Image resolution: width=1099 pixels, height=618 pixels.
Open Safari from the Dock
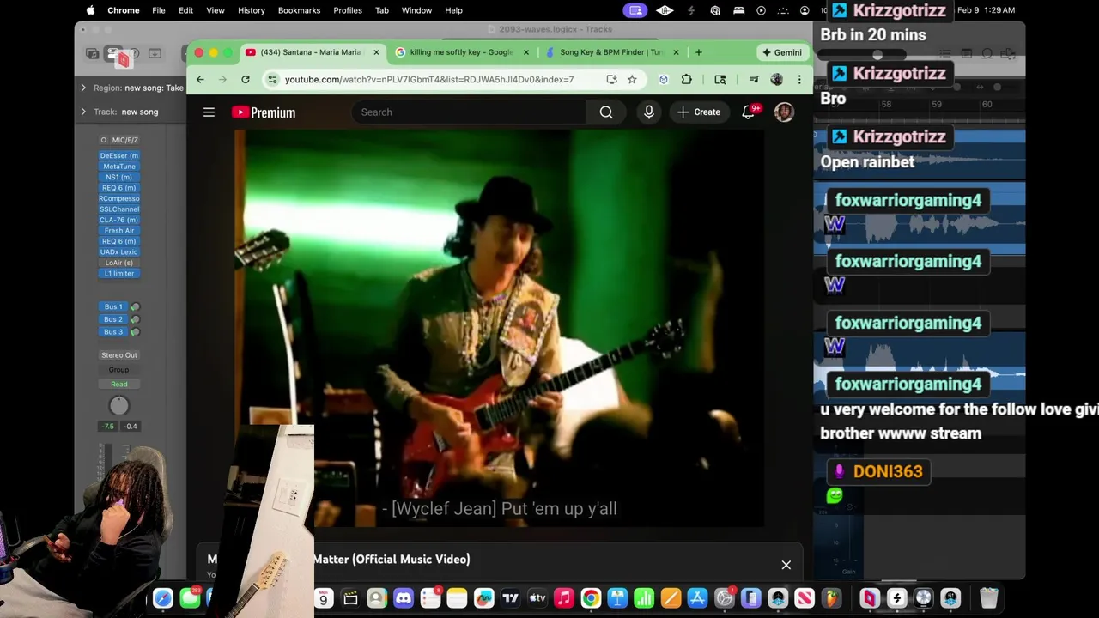[163, 598]
